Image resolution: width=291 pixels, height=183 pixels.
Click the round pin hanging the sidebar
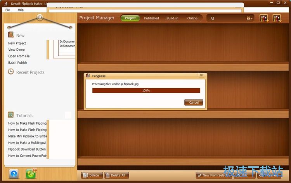click(x=40, y=17)
